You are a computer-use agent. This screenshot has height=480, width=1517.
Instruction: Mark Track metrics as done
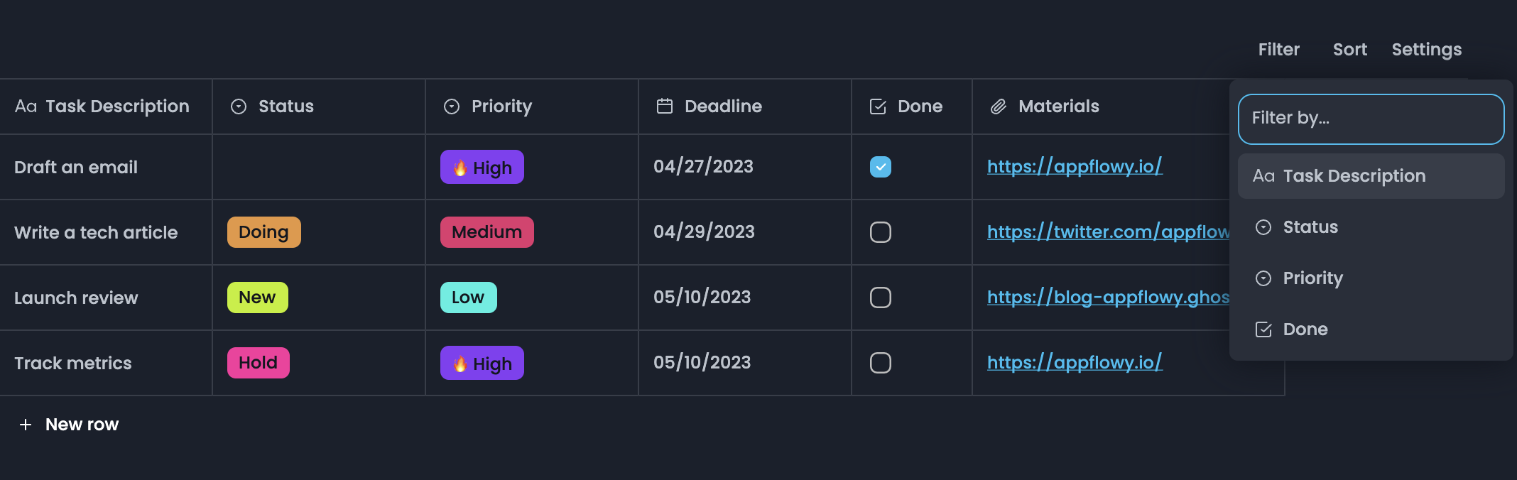[x=881, y=363]
